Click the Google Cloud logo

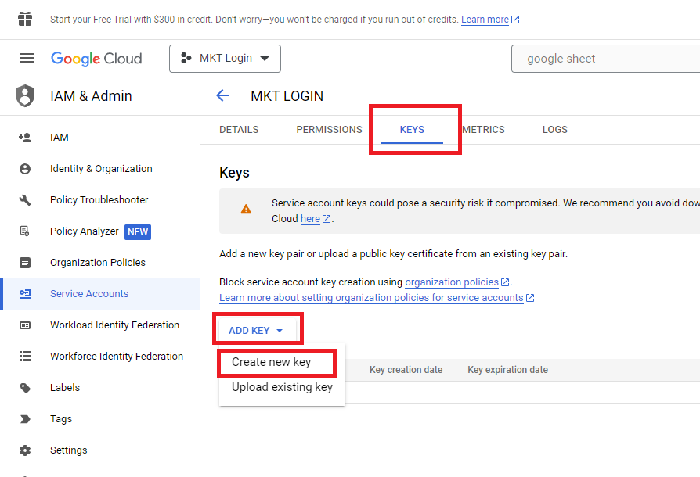96,59
